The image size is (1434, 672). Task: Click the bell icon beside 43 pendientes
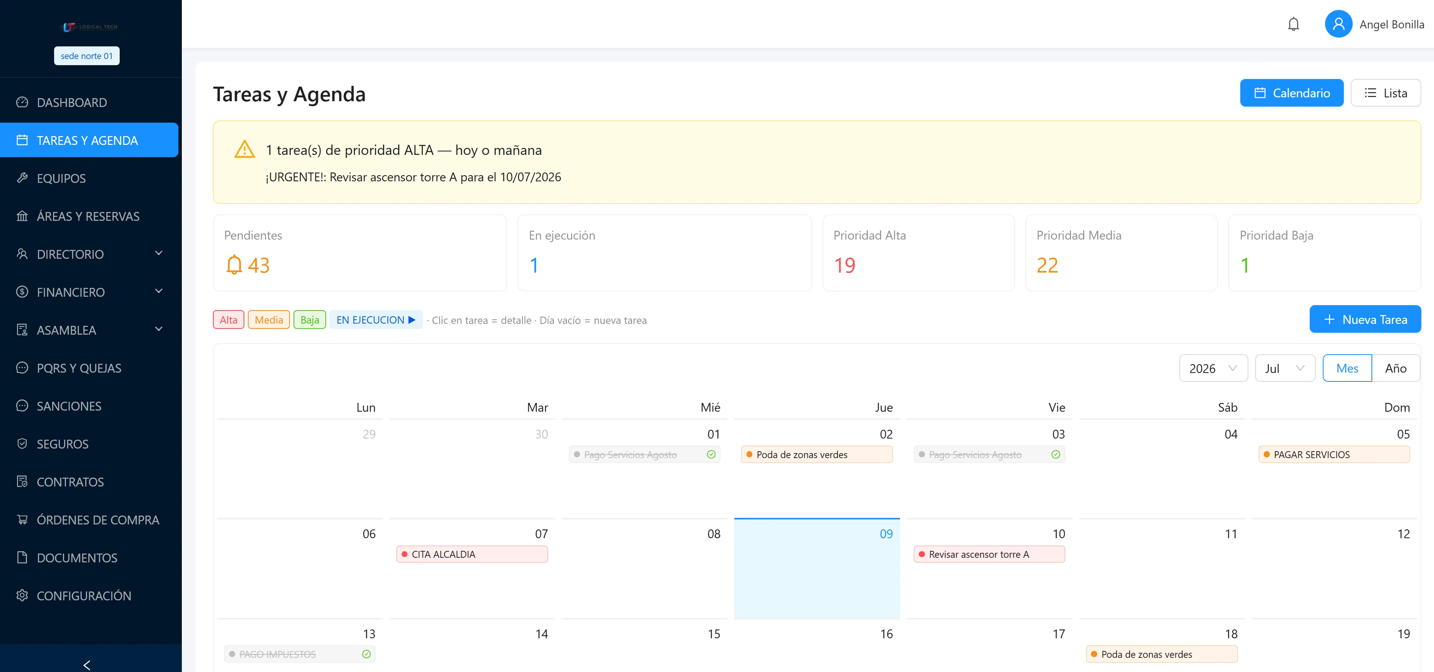coord(234,265)
